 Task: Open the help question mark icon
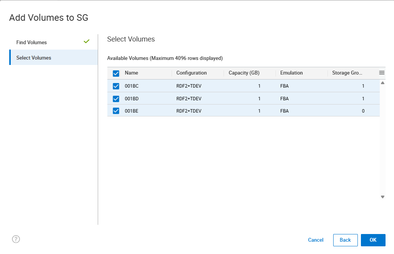tap(16, 239)
